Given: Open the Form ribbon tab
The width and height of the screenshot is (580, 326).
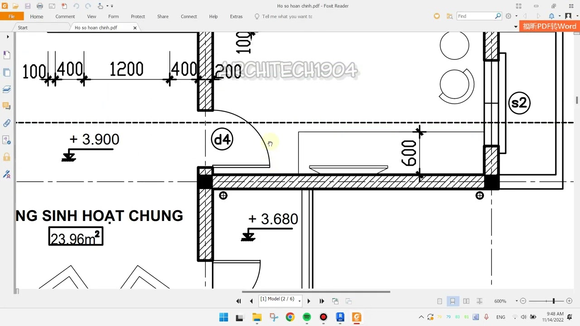Looking at the screenshot, I should pyautogui.click(x=113, y=16).
